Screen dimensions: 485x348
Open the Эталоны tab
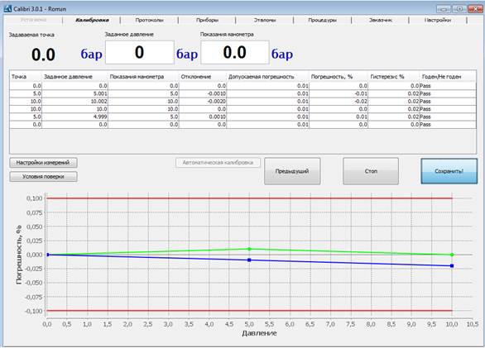pyautogui.click(x=265, y=20)
